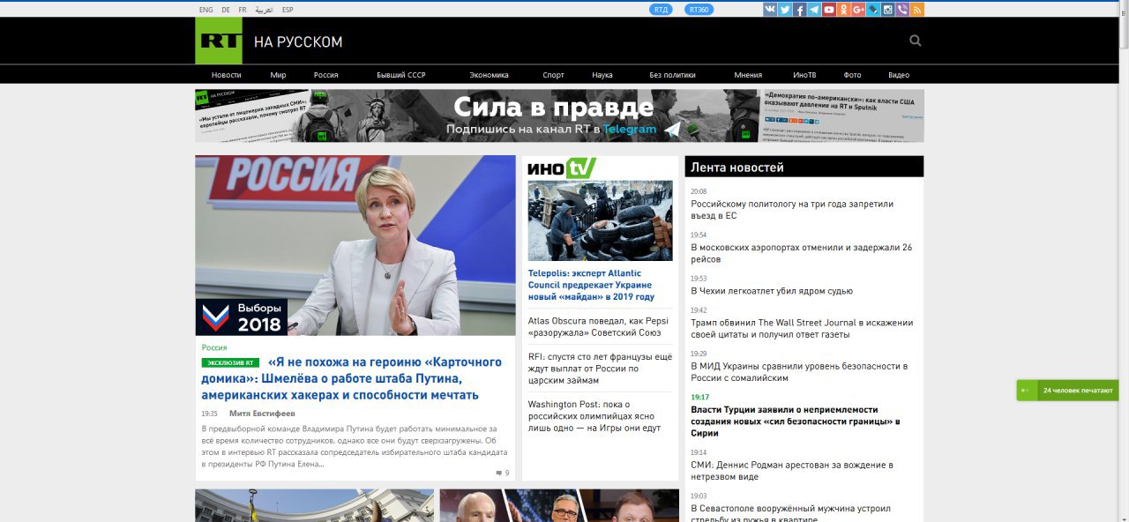Open the Instagram icon in top bar

[888, 10]
